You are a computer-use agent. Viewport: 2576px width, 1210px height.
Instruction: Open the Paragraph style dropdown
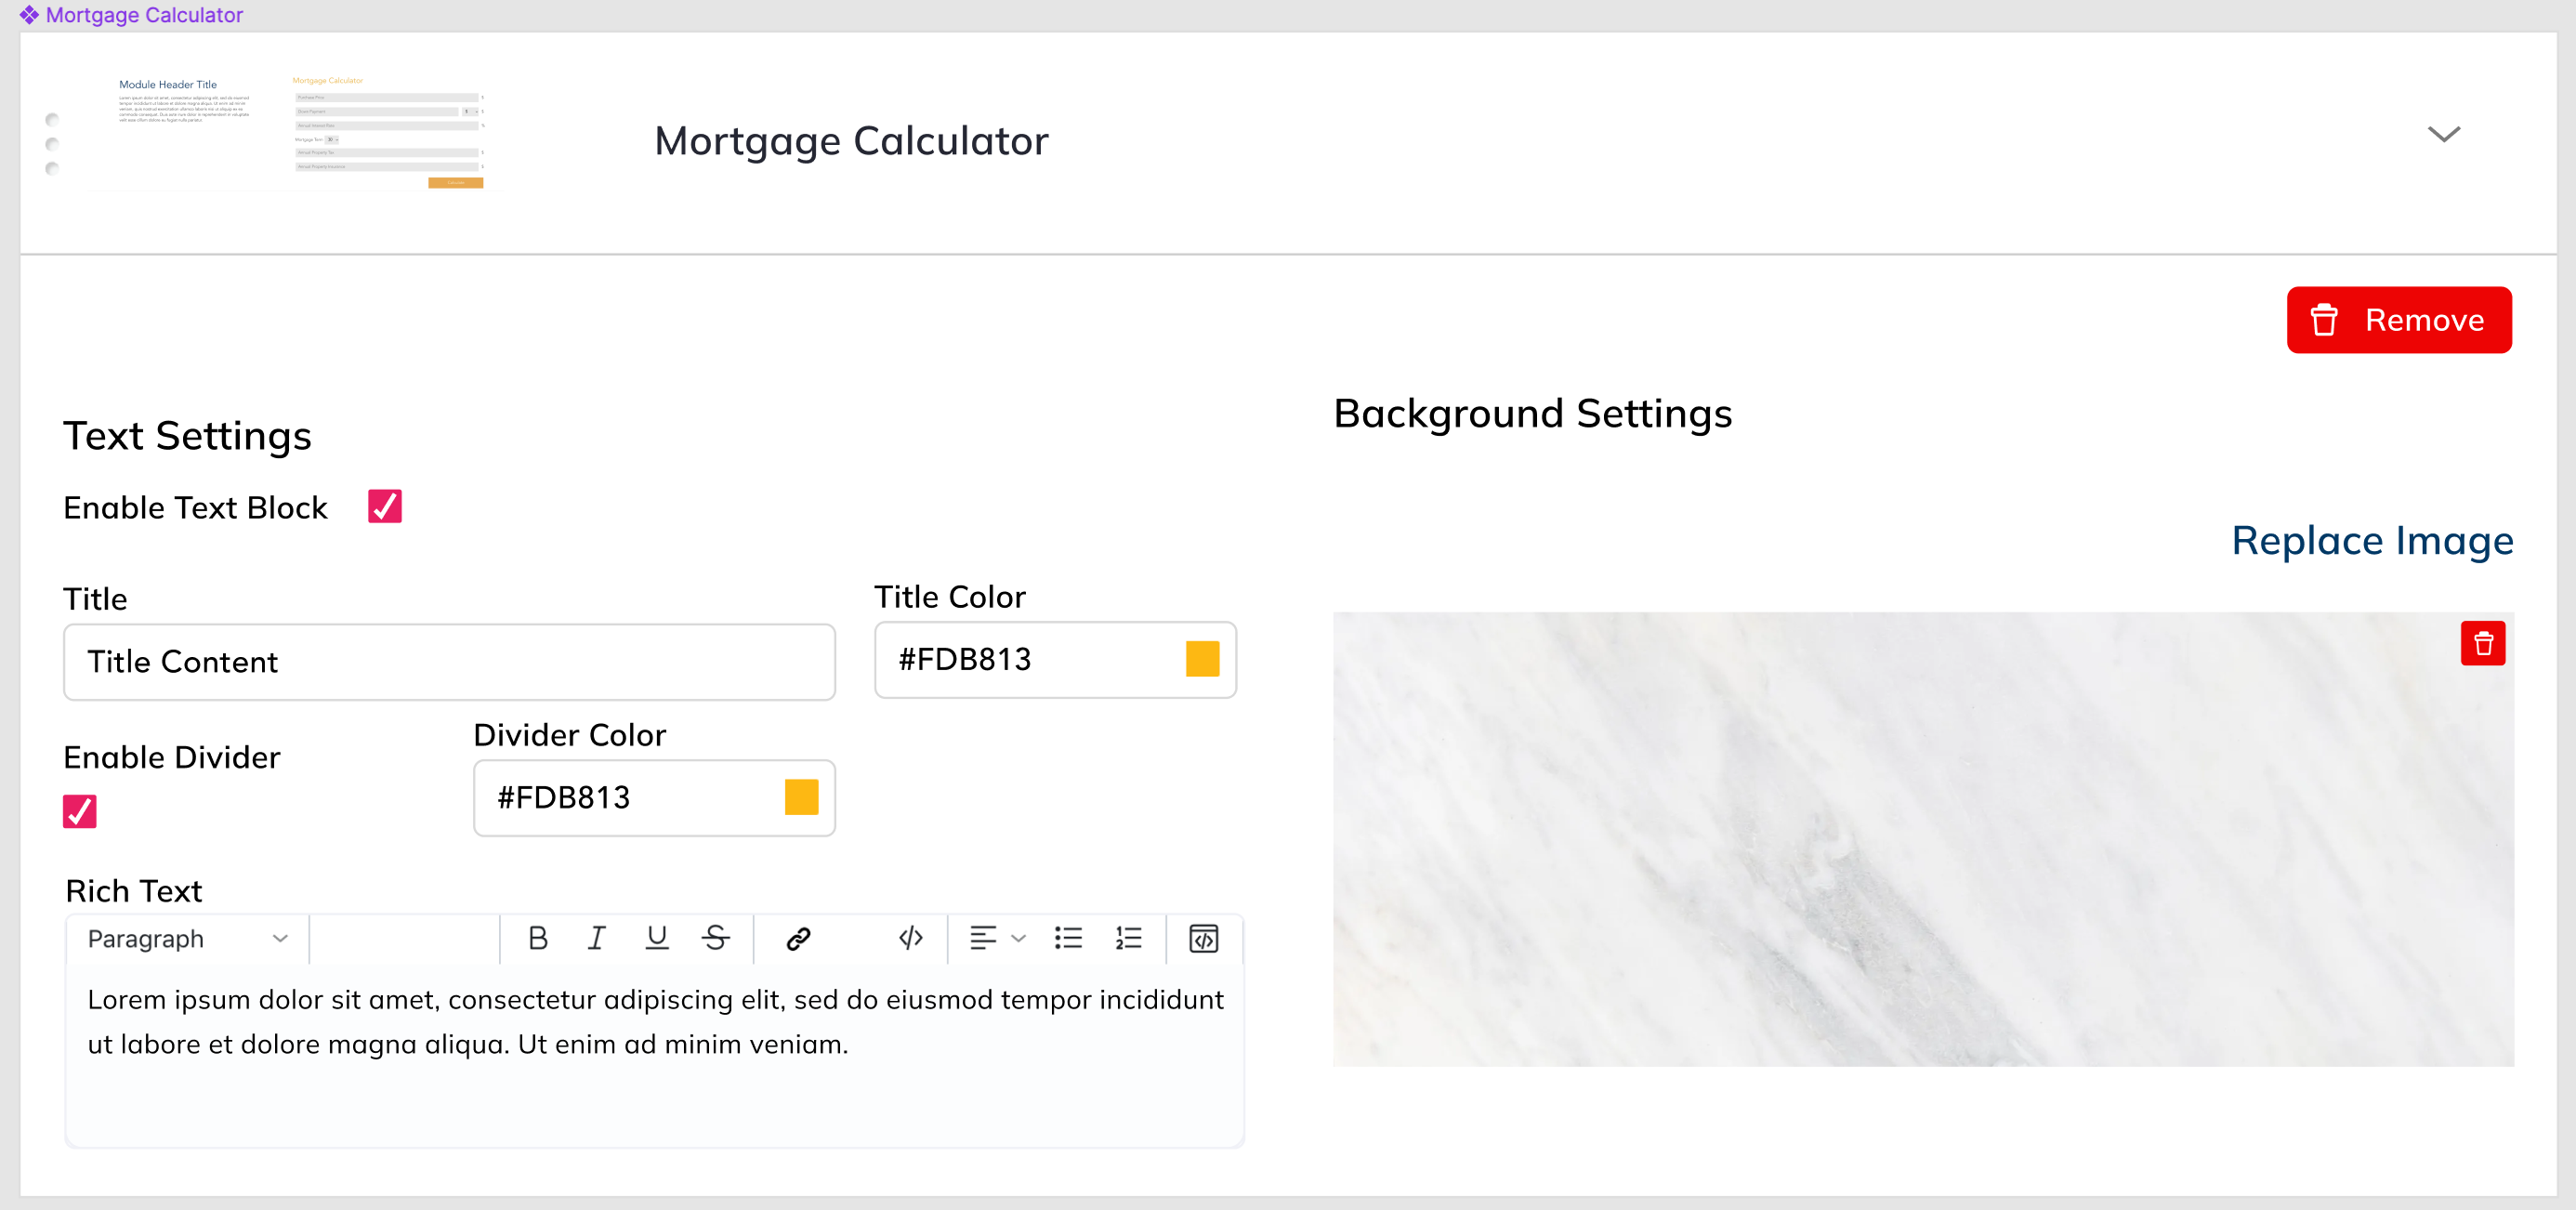point(187,938)
